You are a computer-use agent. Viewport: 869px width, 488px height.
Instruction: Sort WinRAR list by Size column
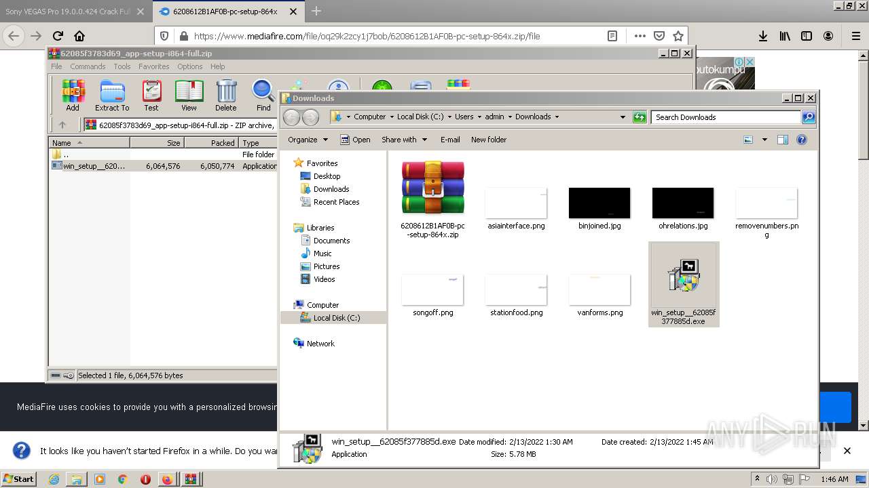pos(157,143)
